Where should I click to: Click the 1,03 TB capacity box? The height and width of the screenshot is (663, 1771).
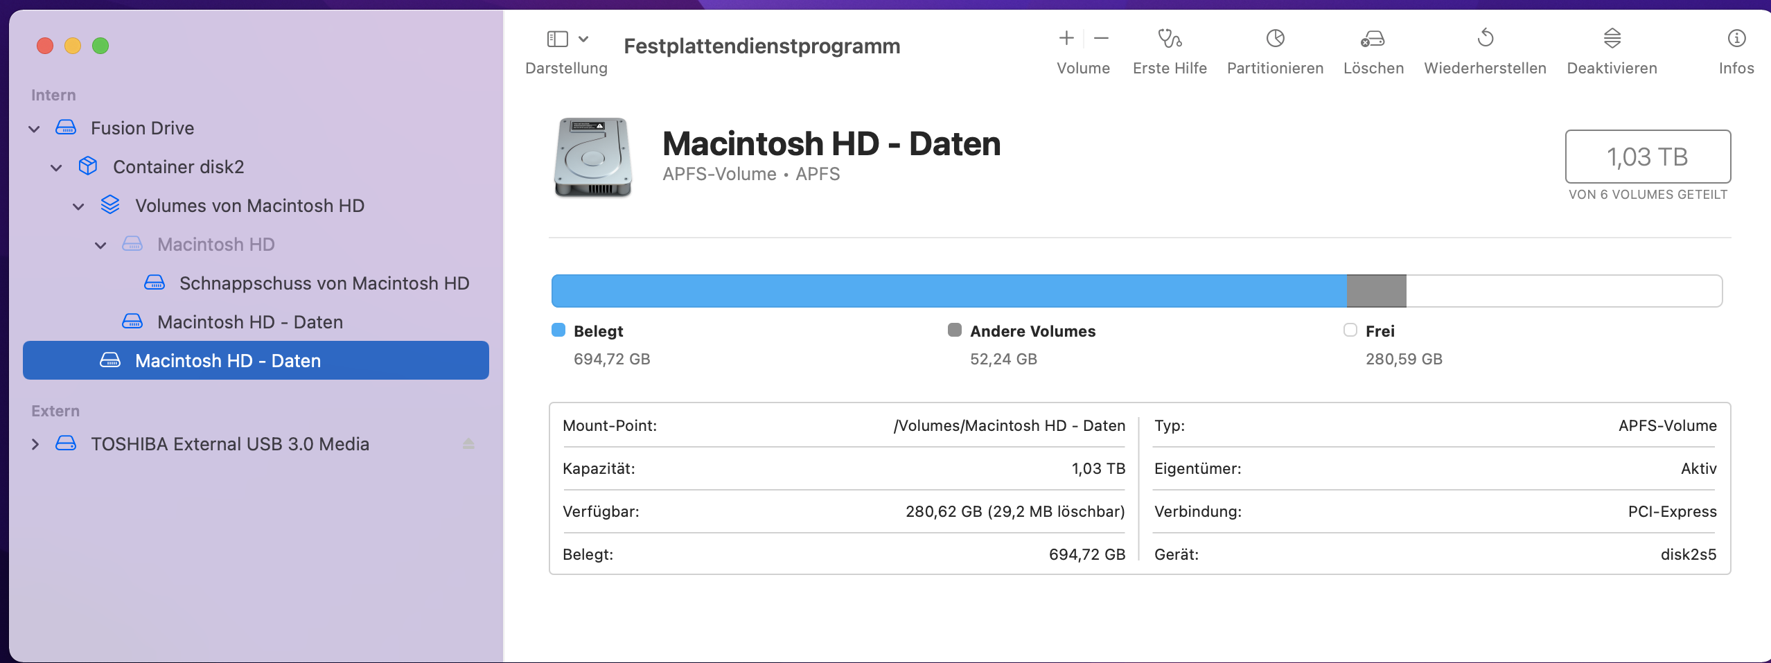(x=1647, y=157)
